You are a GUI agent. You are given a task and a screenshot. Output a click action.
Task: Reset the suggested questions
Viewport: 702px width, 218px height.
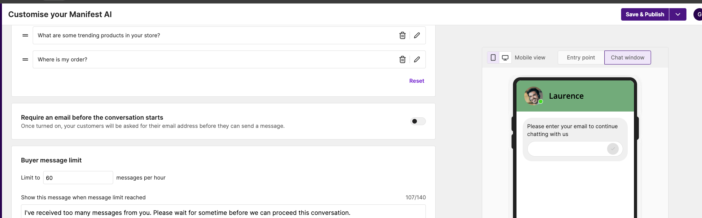[417, 81]
